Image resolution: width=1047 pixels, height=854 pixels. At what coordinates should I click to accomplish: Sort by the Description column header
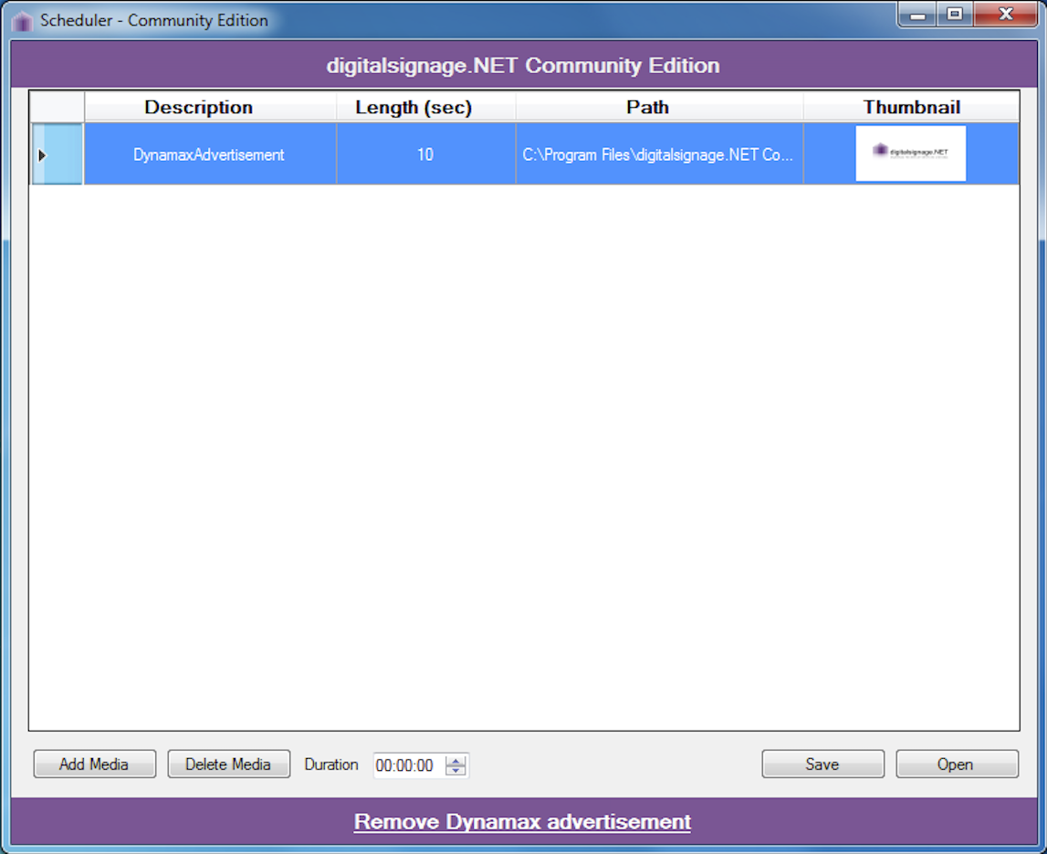click(210, 107)
